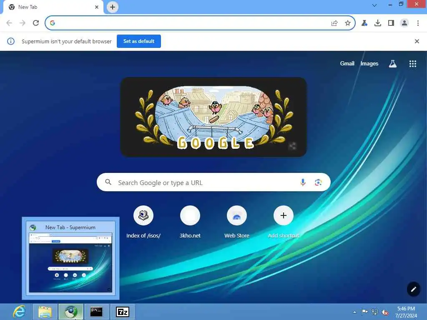Open the Google doodle

(214, 117)
